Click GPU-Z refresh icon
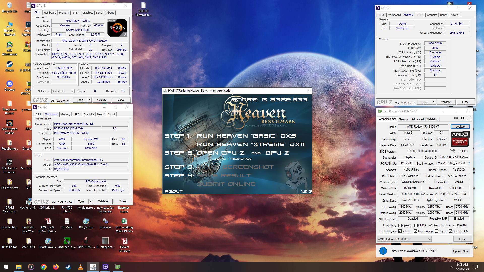Image resolution: width=484 pixels, height=272 pixels. (462, 118)
